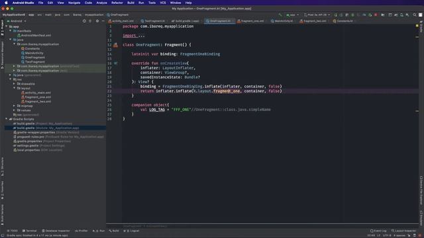Click the UTF-8 encoding in status bar
This screenshot has width=424, height=238.
pyautogui.click(x=387, y=235)
